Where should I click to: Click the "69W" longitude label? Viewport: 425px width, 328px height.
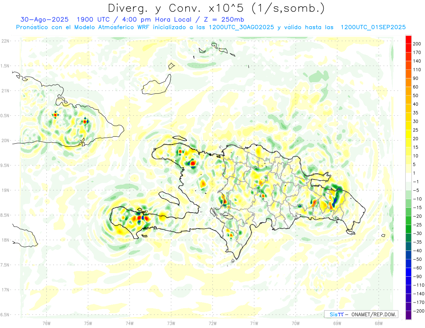pyautogui.click(x=337, y=323)
